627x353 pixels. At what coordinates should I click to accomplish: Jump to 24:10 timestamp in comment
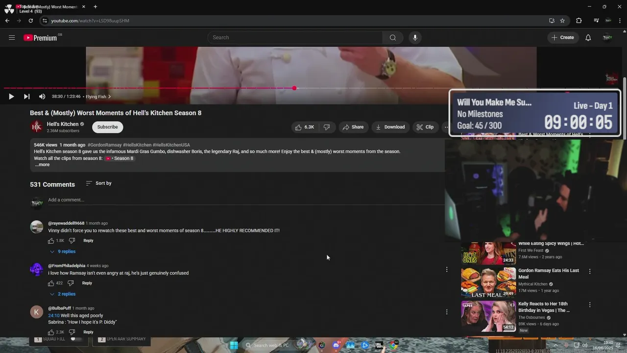[53, 316]
